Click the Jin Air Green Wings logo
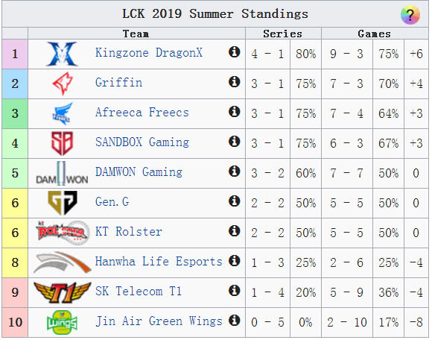Screen dimensions: 432x340 tap(63, 322)
